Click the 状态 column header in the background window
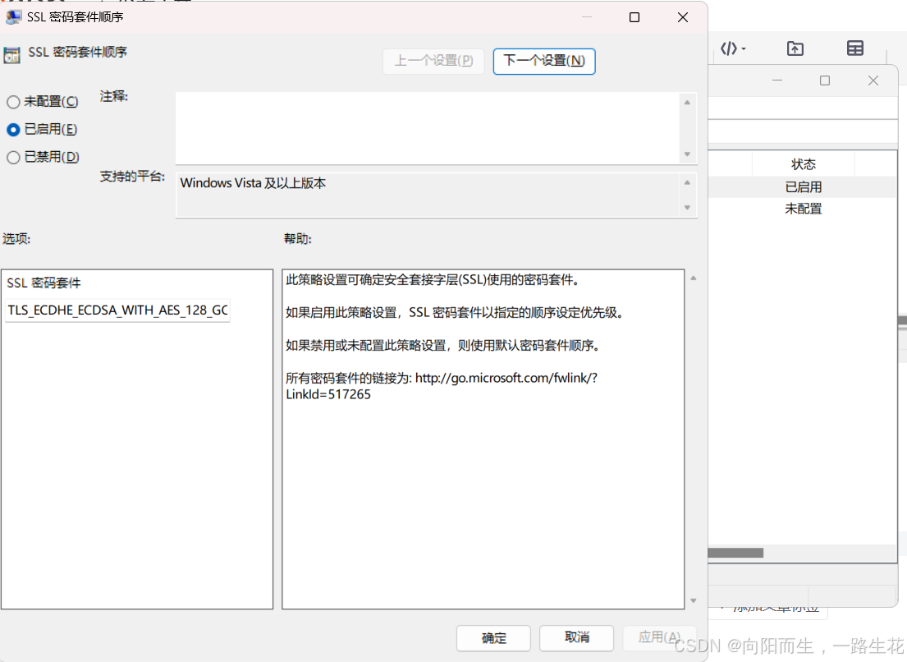Image resolution: width=907 pixels, height=662 pixels. click(803, 164)
